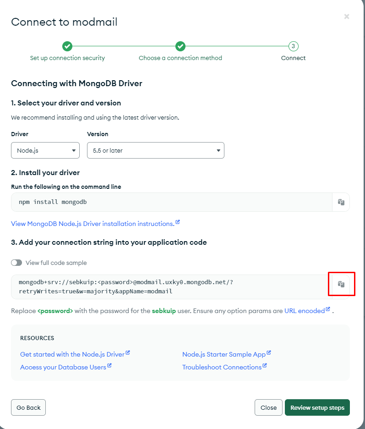The image size is (365, 429).
Task: Toggle View full code sample switch
Action: pyautogui.click(x=16, y=263)
